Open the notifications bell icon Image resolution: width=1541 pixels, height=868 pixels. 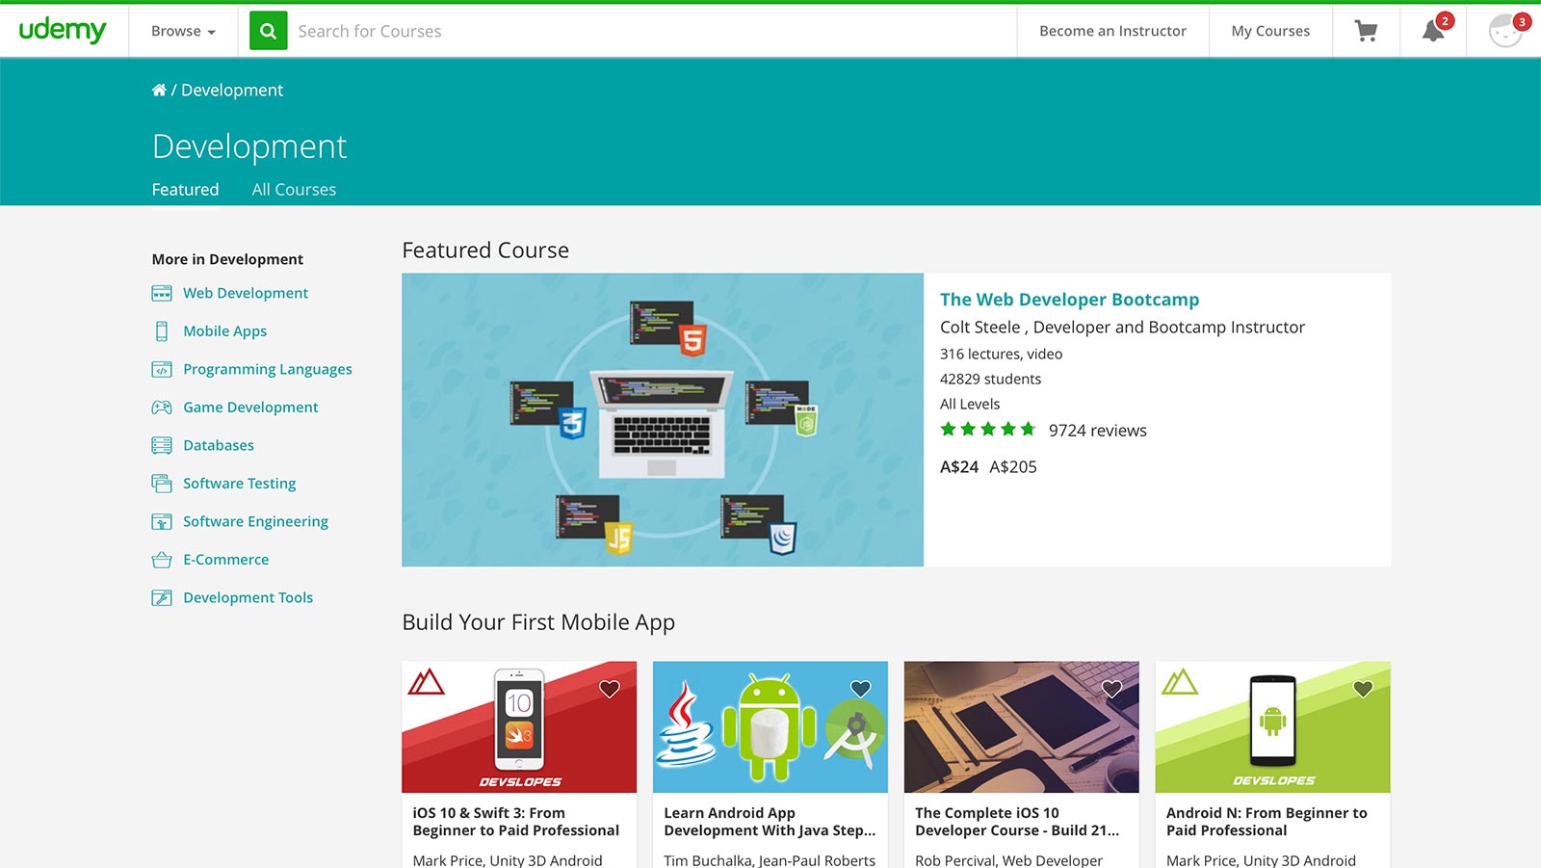[1433, 31]
